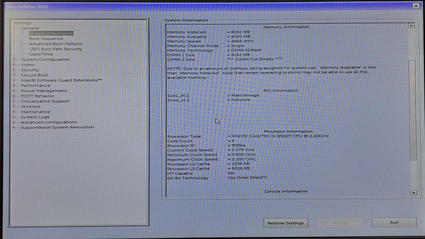Image resolution: width=425 pixels, height=239 pixels.
Task: Close the BIOS setup window
Action: coord(416,6)
